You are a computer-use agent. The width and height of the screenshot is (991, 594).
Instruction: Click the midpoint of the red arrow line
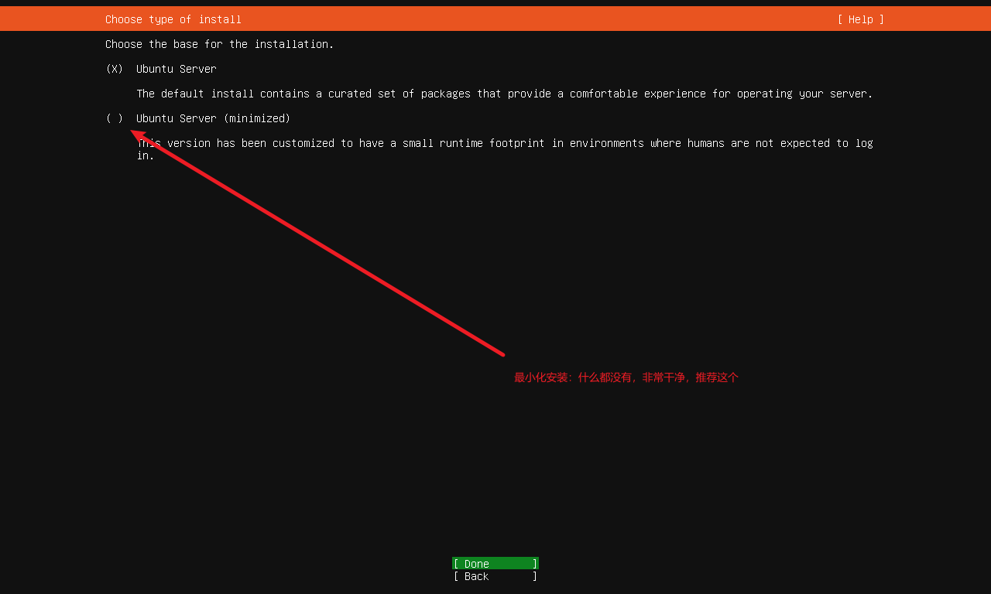(x=317, y=243)
